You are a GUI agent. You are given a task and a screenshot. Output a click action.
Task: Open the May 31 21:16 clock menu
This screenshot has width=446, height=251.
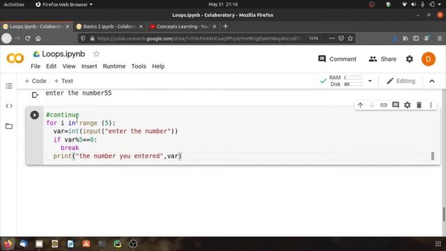[x=223, y=4]
